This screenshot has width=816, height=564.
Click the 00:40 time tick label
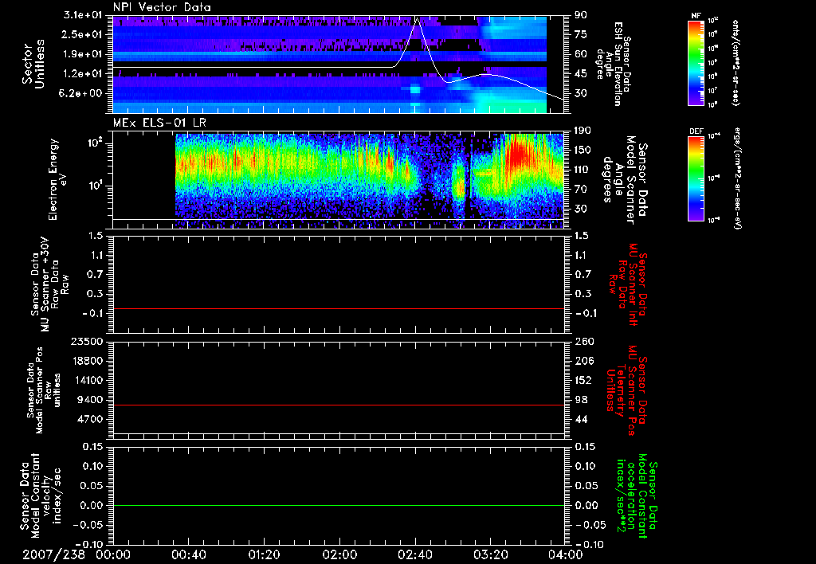tap(188, 554)
